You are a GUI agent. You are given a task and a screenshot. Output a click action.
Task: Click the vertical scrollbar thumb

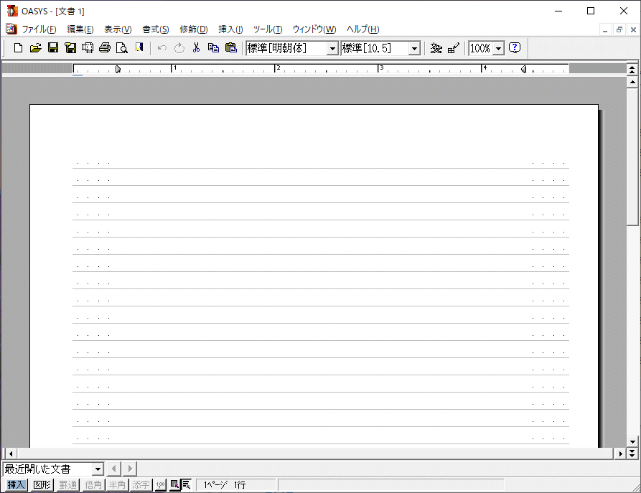pos(632,156)
